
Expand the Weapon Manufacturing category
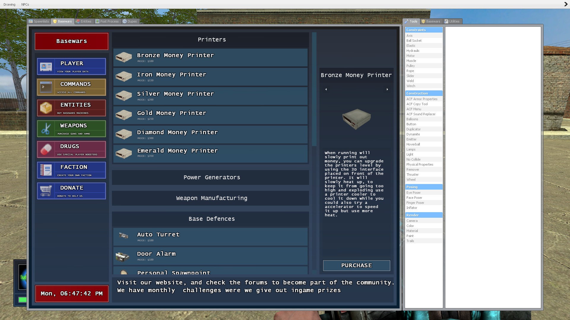click(211, 198)
